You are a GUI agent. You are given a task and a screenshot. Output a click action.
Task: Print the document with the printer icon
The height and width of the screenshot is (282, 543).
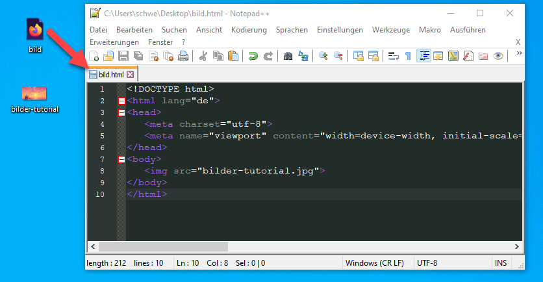click(183, 56)
